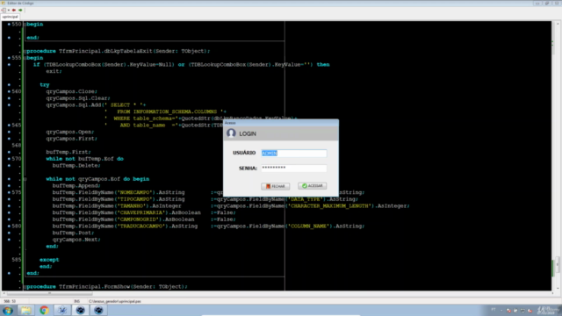The width and height of the screenshot is (562, 316).
Task: Click the PT language indicator in tray
Action: tap(494, 310)
